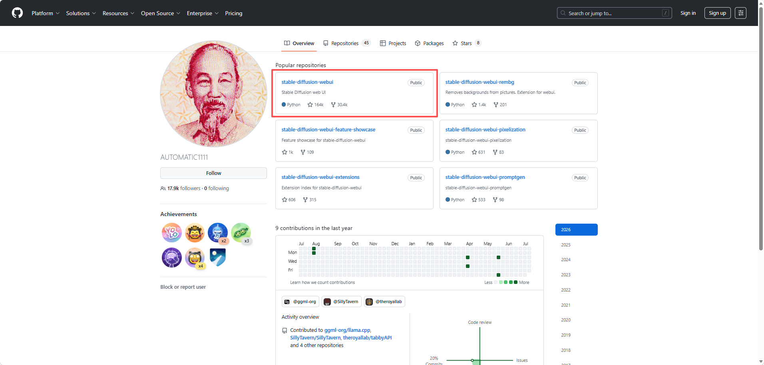The height and width of the screenshot is (365, 764).
Task: Click fork icon of stable-diffusion-webui repository
Action: tap(333, 105)
